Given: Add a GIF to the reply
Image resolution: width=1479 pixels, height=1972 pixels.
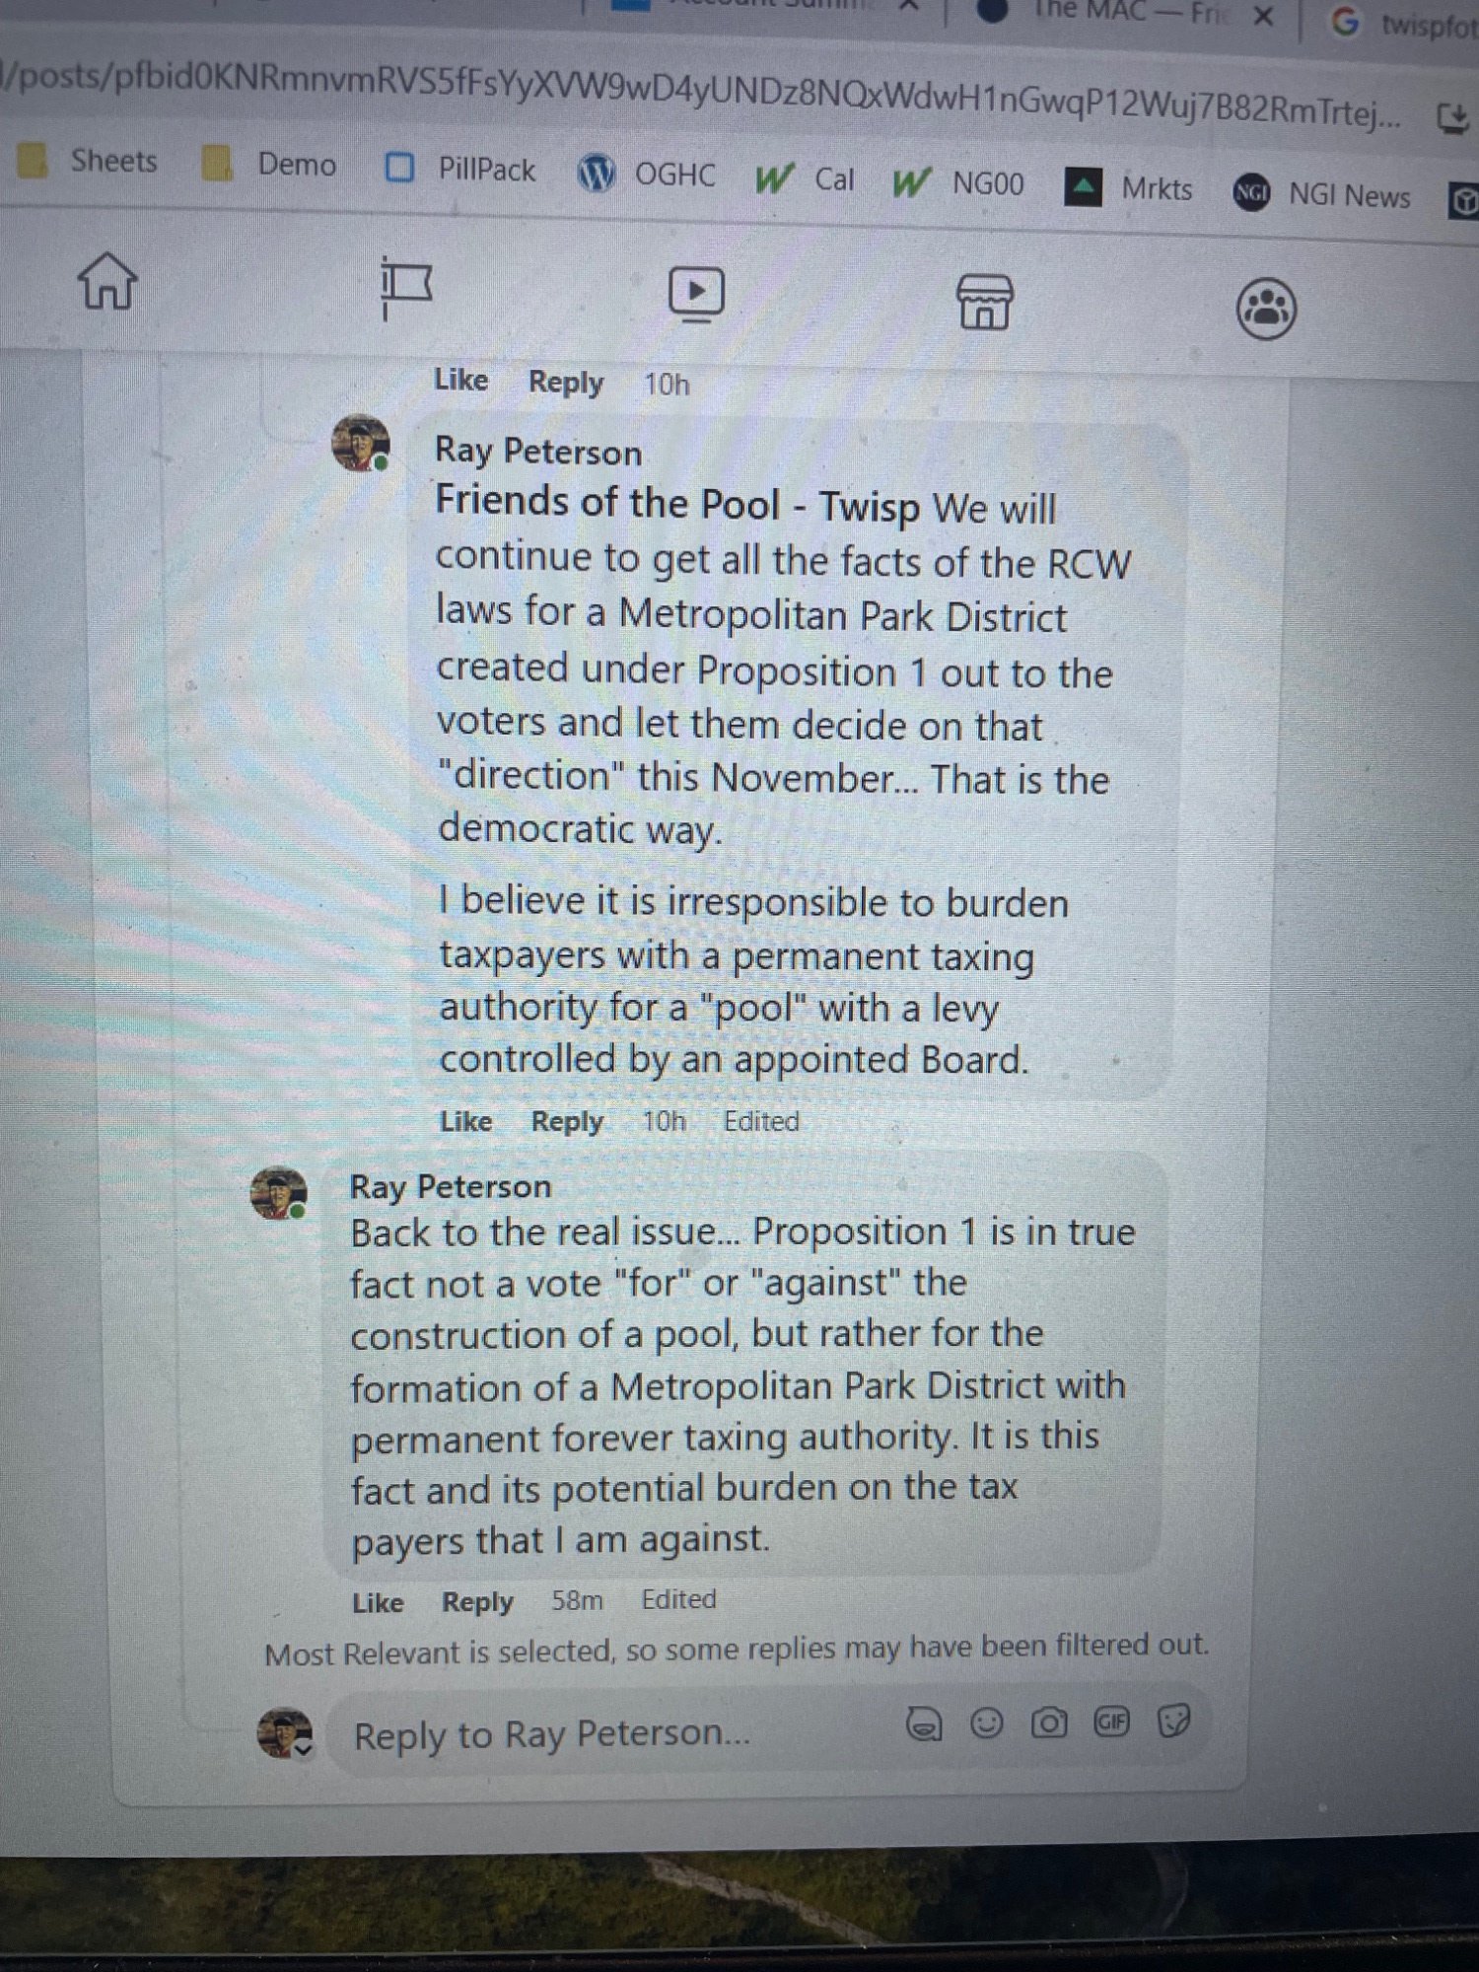Looking at the screenshot, I should (x=1111, y=1723).
